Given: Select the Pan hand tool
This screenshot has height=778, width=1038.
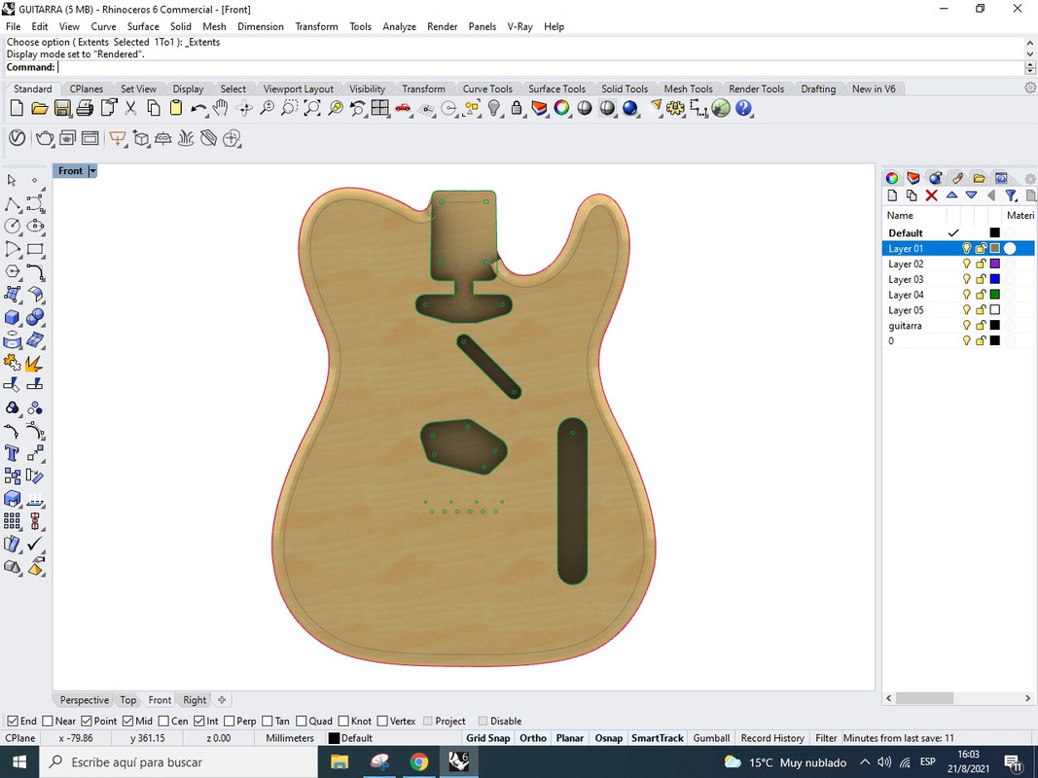Looking at the screenshot, I should point(221,108).
